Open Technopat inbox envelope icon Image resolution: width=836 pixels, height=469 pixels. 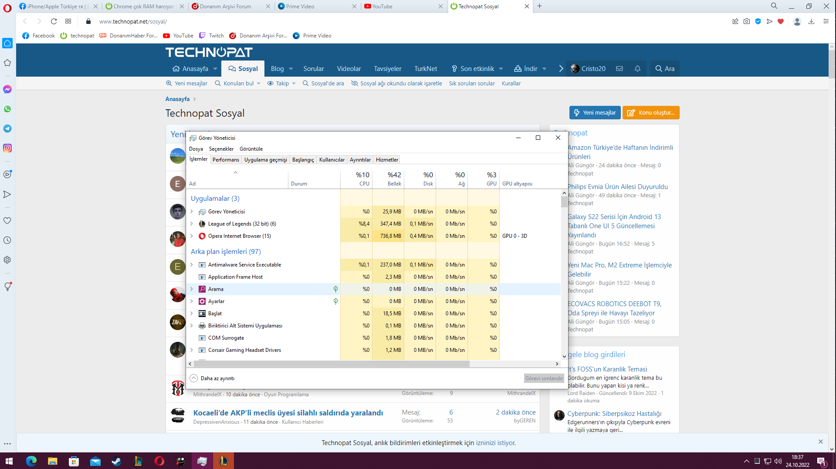coord(619,68)
